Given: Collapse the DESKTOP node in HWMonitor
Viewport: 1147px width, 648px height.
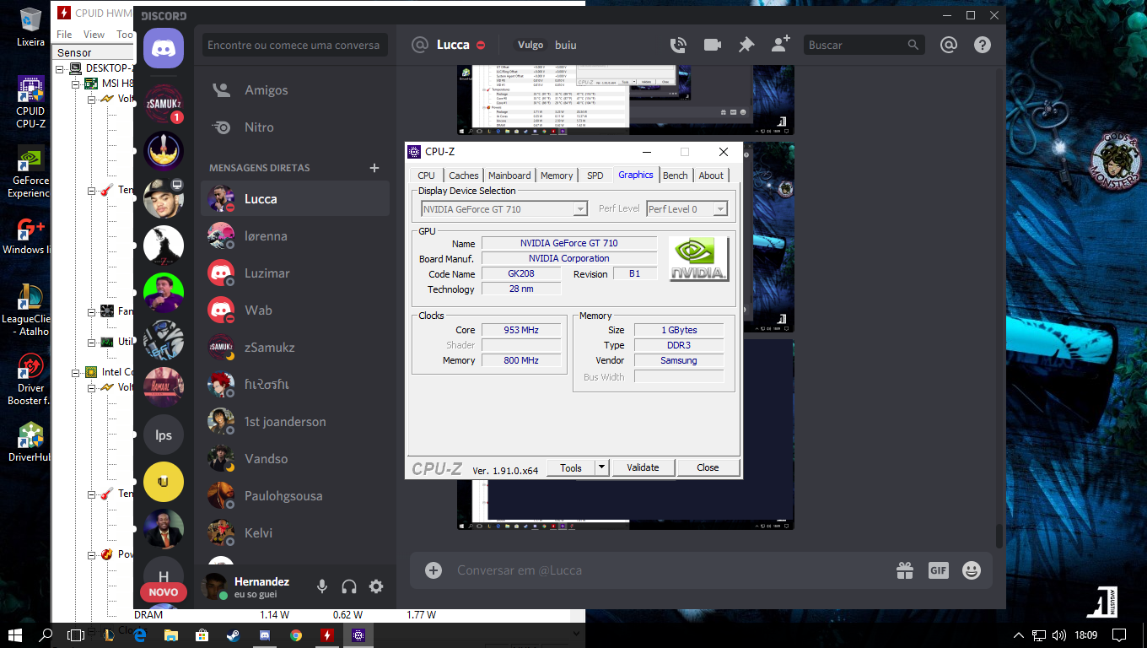Looking at the screenshot, I should 61,68.
